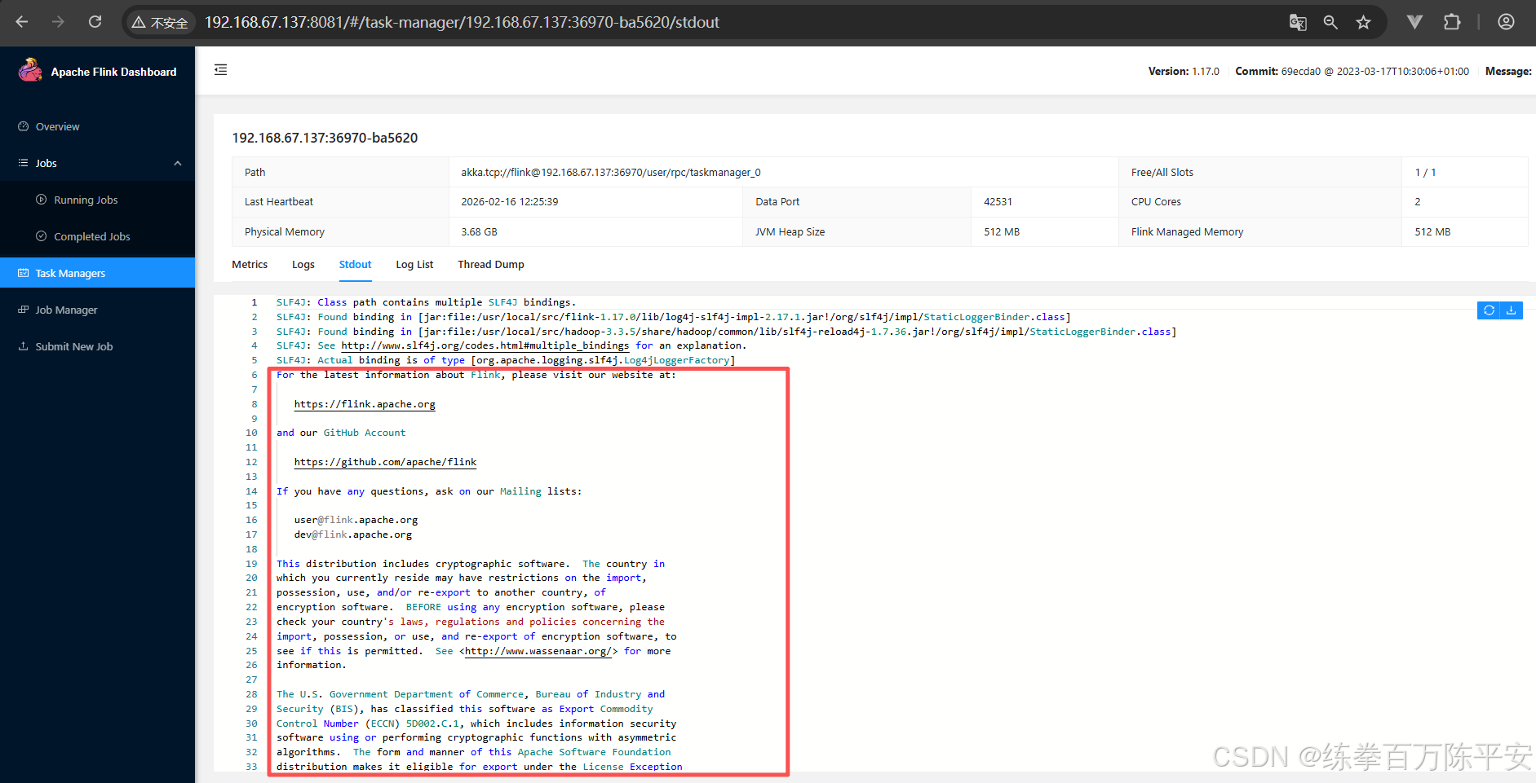Open Submit New Job page
The height and width of the screenshot is (783, 1536).
[97, 346]
